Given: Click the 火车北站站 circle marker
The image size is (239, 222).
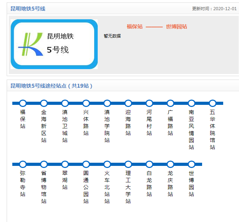Looking at the screenshot, I should pyautogui.click(x=107, y=164).
